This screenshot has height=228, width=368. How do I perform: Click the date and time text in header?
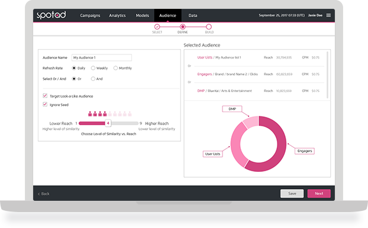(x=282, y=15)
